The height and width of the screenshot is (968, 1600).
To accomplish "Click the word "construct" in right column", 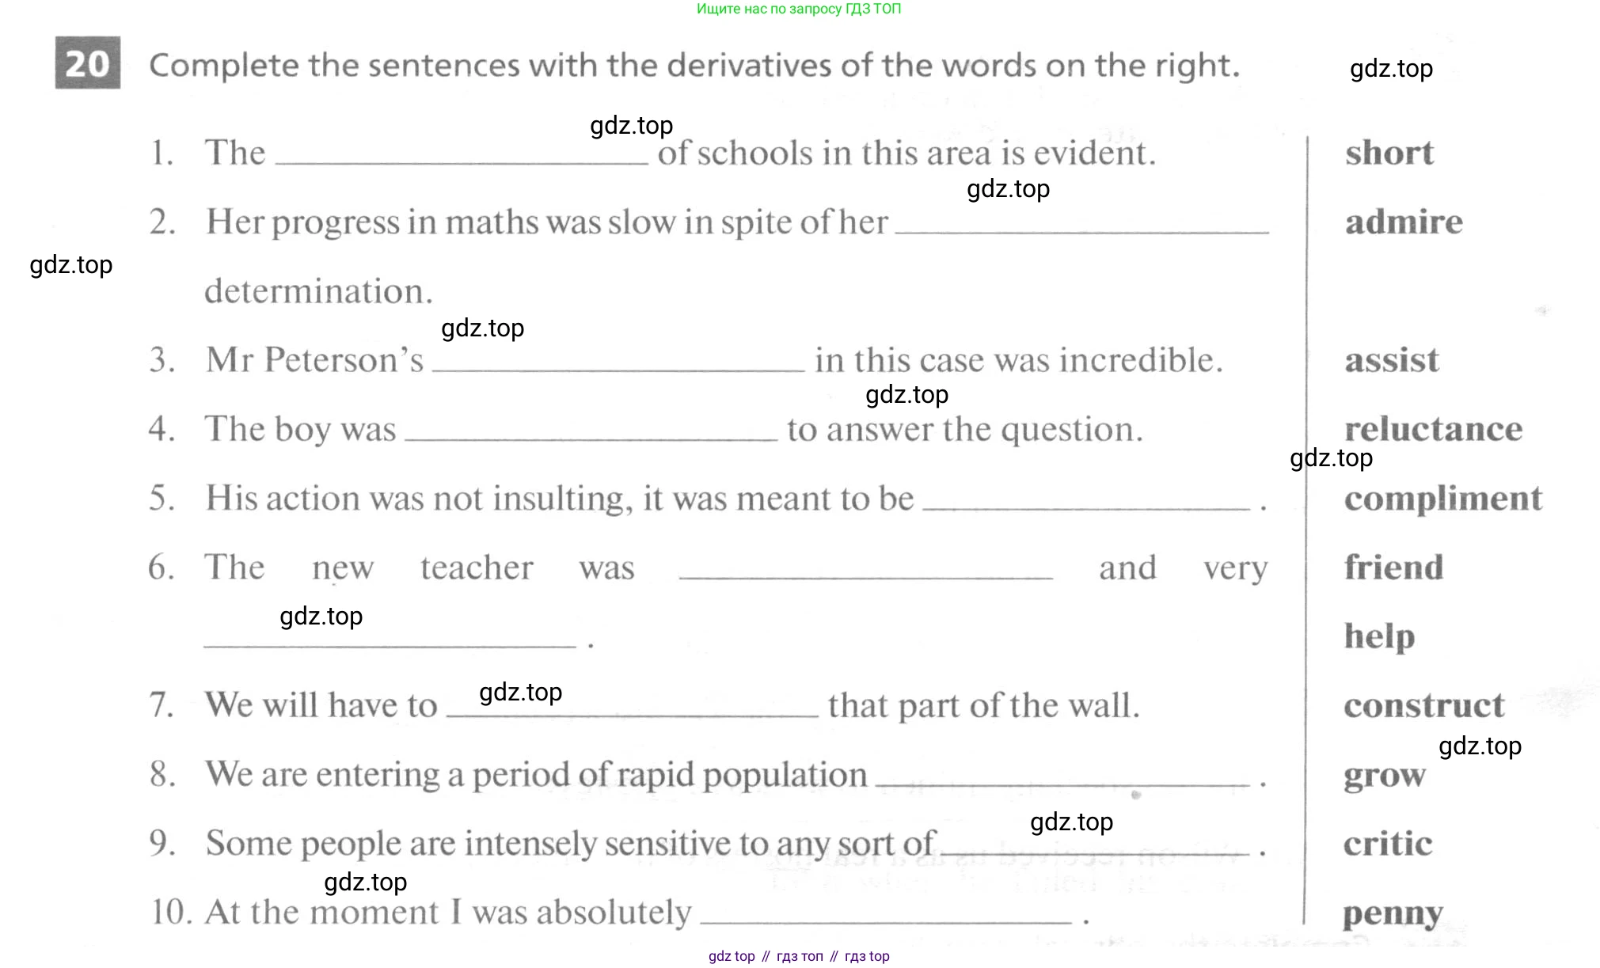I will coord(1423,705).
